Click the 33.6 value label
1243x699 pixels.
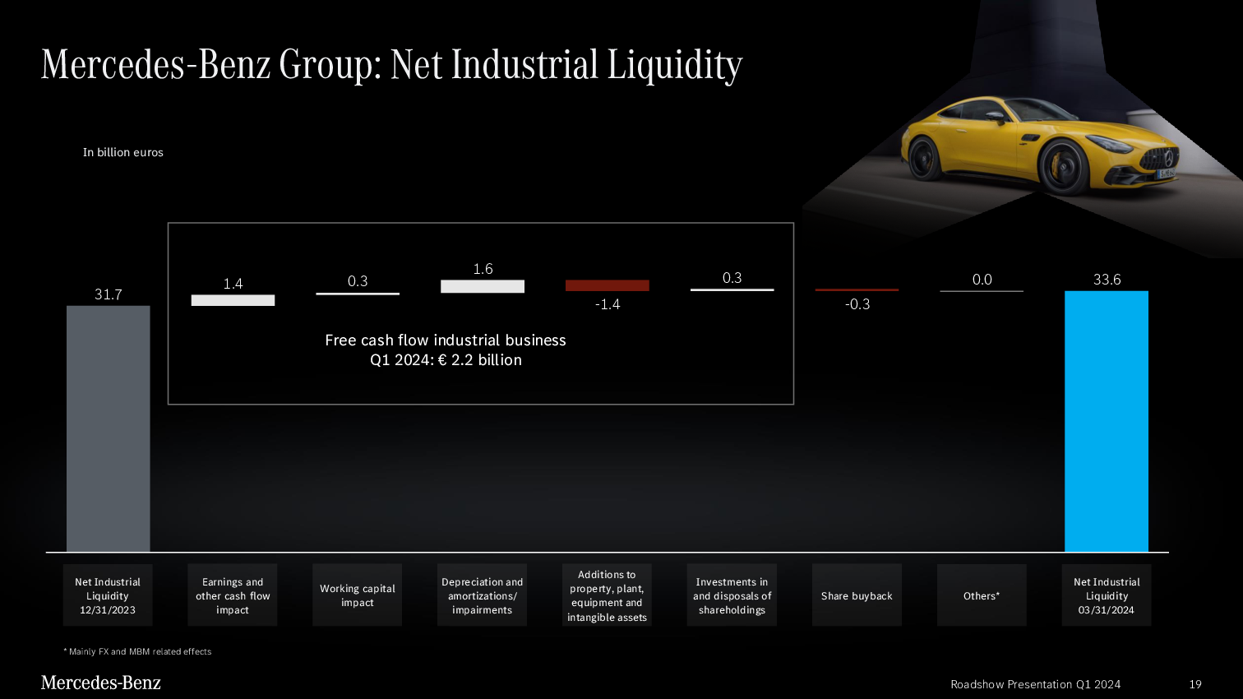(x=1107, y=280)
